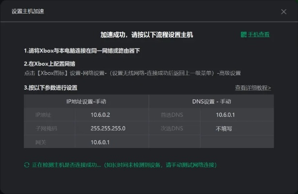298x194 pixels.
Task: Click the QR code icon beside 手机查看
Action: (244, 34)
